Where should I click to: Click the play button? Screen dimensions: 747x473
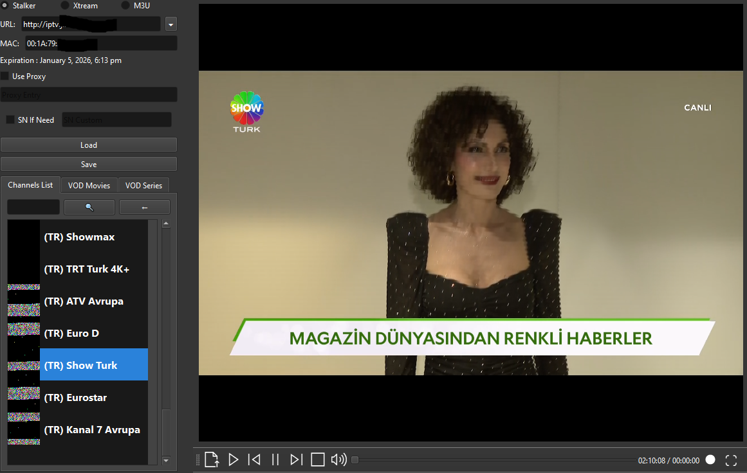tap(234, 460)
